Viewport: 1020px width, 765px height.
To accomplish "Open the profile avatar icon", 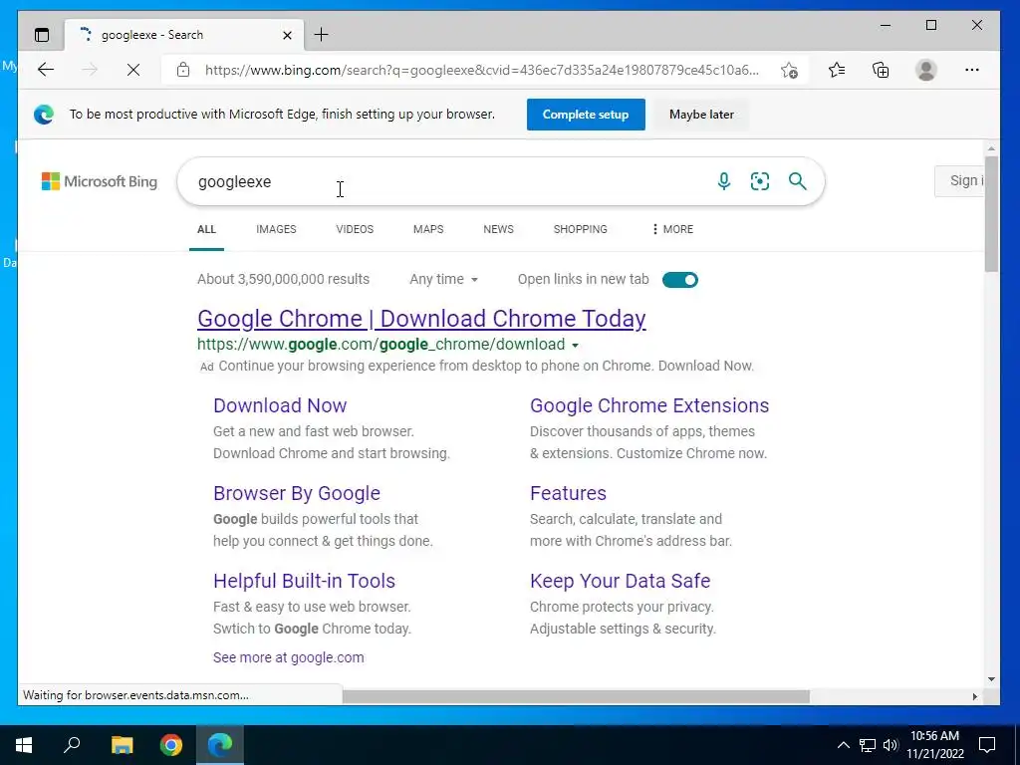I will pyautogui.click(x=925, y=70).
